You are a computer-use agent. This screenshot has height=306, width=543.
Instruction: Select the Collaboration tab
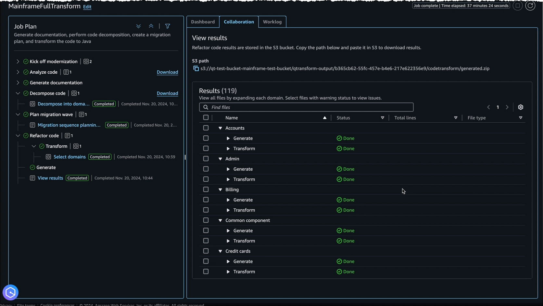pos(239,22)
